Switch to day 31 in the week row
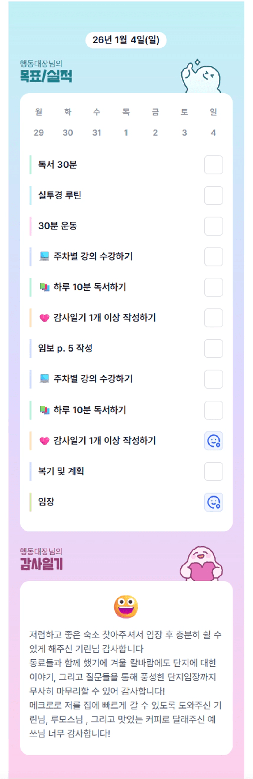This screenshot has height=779, width=253. pyautogui.click(x=97, y=132)
